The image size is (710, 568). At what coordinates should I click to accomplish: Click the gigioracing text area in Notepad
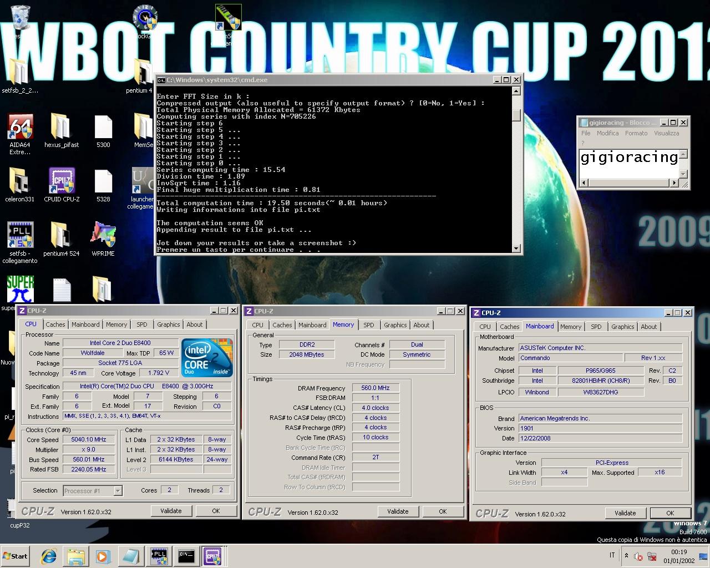(x=628, y=163)
